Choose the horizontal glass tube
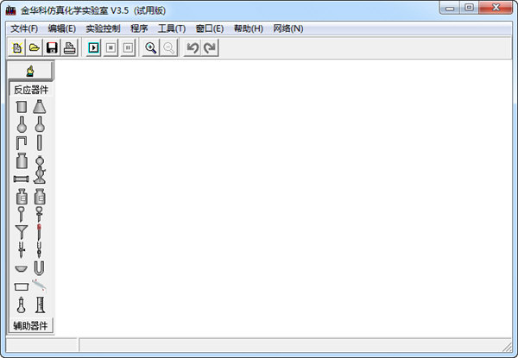This screenshot has height=358, width=518. pyautogui.click(x=21, y=179)
